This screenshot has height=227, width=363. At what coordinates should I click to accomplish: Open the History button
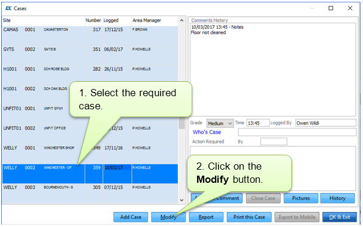tap(337, 198)
